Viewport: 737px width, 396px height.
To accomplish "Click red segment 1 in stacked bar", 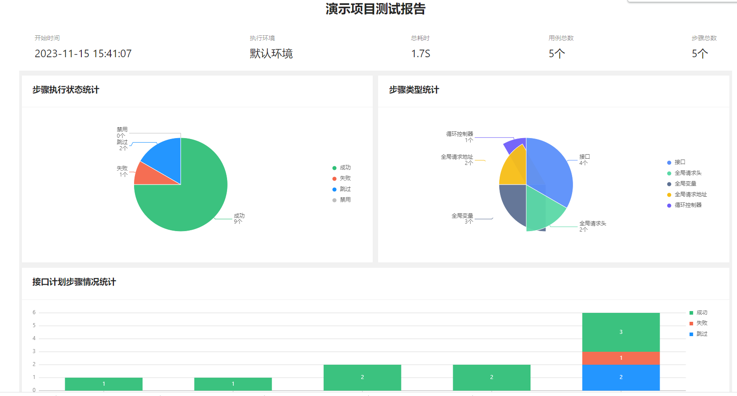I will (x=621, y=358).
